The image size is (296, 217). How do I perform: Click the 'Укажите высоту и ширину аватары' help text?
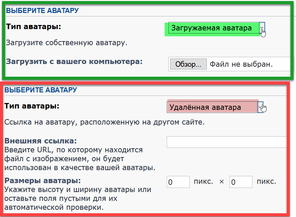78,199
